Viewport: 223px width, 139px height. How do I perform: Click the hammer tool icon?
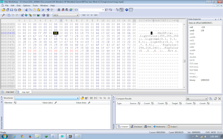pos(3,15)
